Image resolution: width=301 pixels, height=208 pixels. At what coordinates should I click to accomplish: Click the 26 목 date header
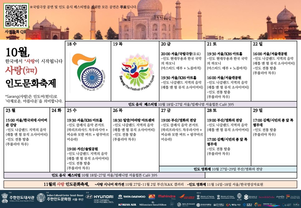click(118, 110)
